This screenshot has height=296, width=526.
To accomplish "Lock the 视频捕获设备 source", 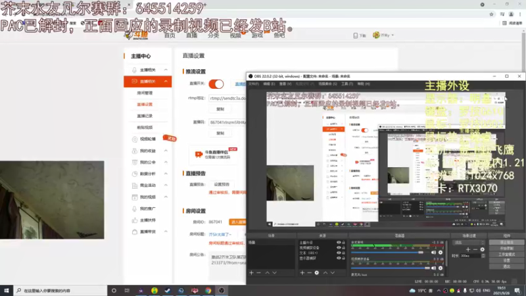I will point(343,248).
